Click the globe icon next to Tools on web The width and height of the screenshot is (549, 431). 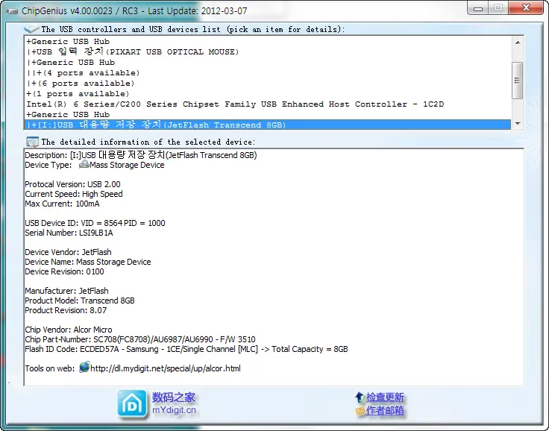[x=84, y=368]
